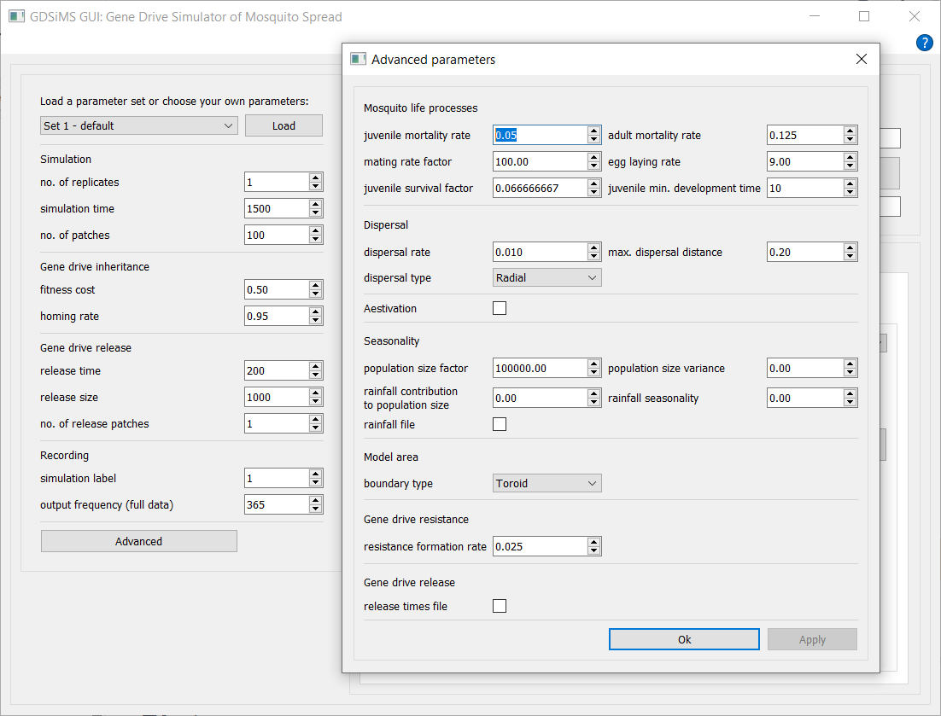Click the juvenile min. development time field
This screenshot has height=716, width=941.
coord(804,189)
